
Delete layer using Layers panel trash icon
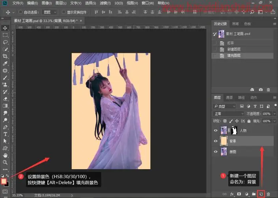tap(268, 194)
